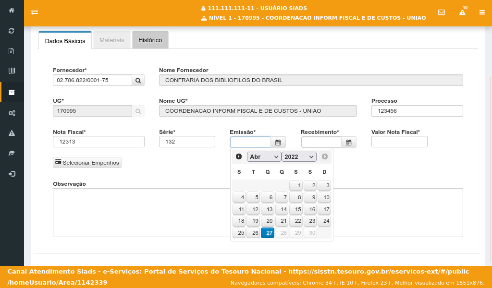The width and height of the screenshot is (492, 288).
Task: Pick day 13 in the calendar
Action: click(268, 209)
